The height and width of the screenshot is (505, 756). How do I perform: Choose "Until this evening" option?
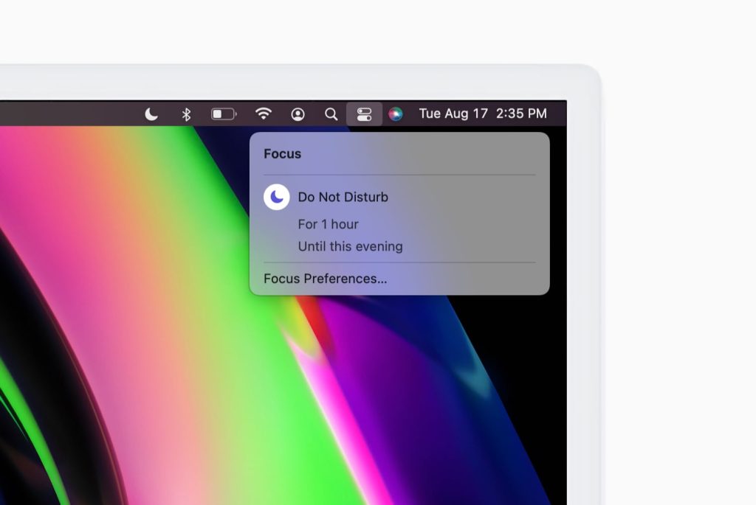tap(350, 246)
